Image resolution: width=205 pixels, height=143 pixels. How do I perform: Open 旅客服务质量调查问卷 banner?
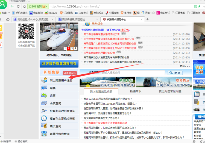coord(59,64)
